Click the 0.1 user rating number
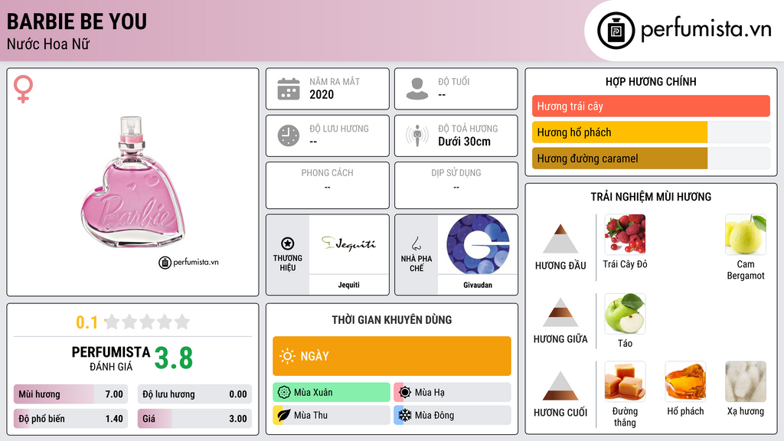Viewport: 784px width, 441px height. 87,322
